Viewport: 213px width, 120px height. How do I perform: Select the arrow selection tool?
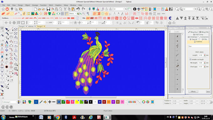coord(7,29)
